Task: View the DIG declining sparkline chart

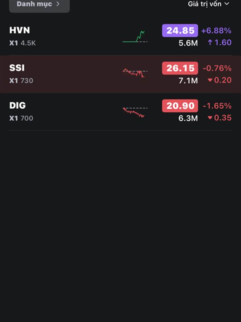Action: (135, 112)
